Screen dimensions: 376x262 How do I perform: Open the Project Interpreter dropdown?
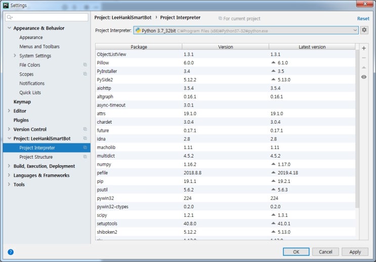(x=246, y=30)
